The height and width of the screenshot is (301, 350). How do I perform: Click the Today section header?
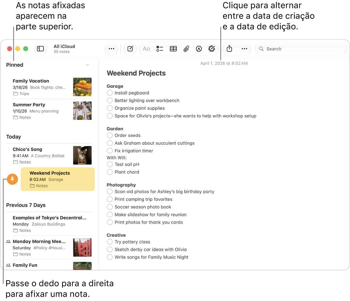14,137
